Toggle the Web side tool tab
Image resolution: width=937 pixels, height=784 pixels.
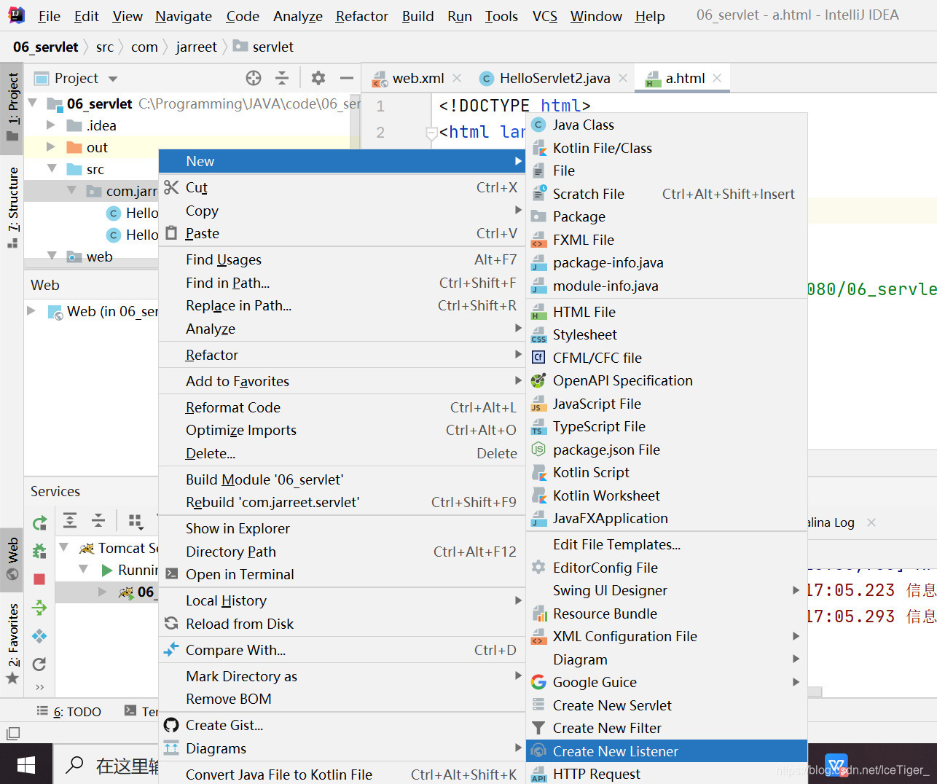click(12, 558)
